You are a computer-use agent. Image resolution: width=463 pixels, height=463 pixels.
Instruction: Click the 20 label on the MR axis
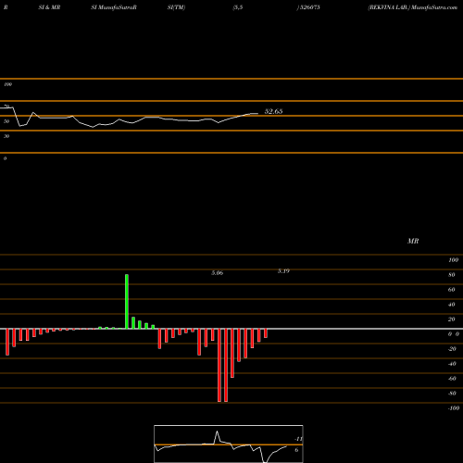click(452, 319)
